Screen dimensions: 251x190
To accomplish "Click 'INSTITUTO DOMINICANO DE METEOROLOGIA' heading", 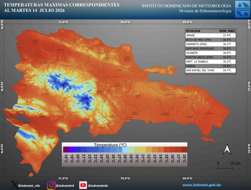I will point(187,6).
